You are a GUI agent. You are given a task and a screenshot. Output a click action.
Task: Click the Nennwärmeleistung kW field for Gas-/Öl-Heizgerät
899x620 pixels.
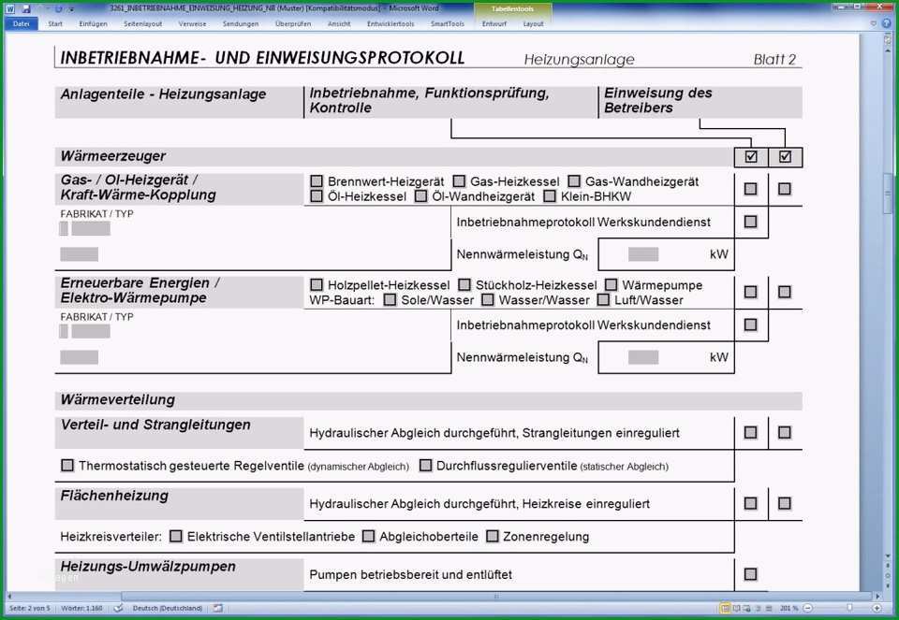pyautogui.click(x=643, y=254)
